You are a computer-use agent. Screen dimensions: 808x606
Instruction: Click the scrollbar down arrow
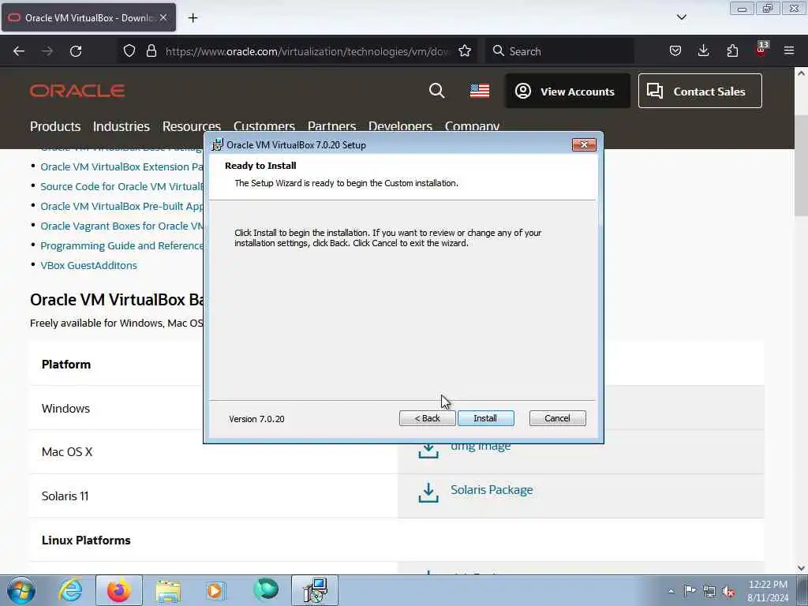pyautogui.click(x=801, y=567)
